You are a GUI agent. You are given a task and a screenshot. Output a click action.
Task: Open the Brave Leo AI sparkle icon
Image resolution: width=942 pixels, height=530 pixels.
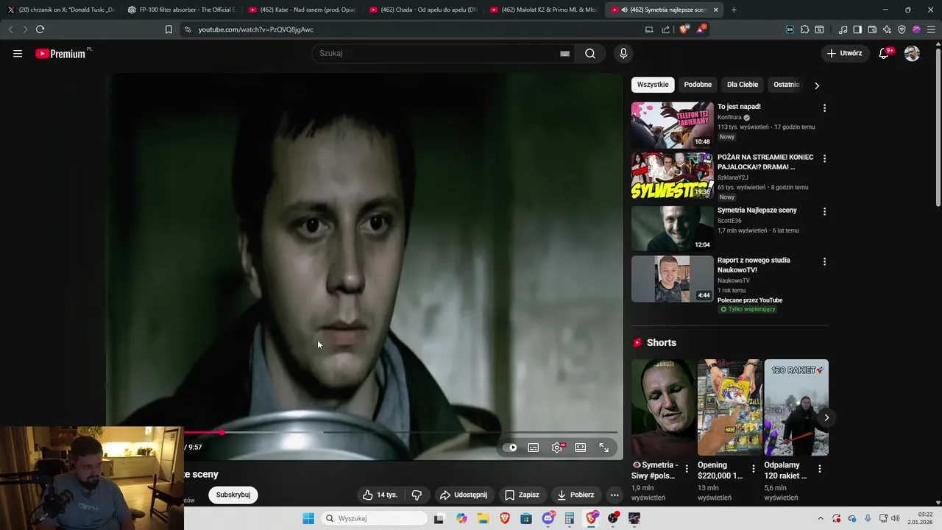pyautogui.click(x=887, y=29)
